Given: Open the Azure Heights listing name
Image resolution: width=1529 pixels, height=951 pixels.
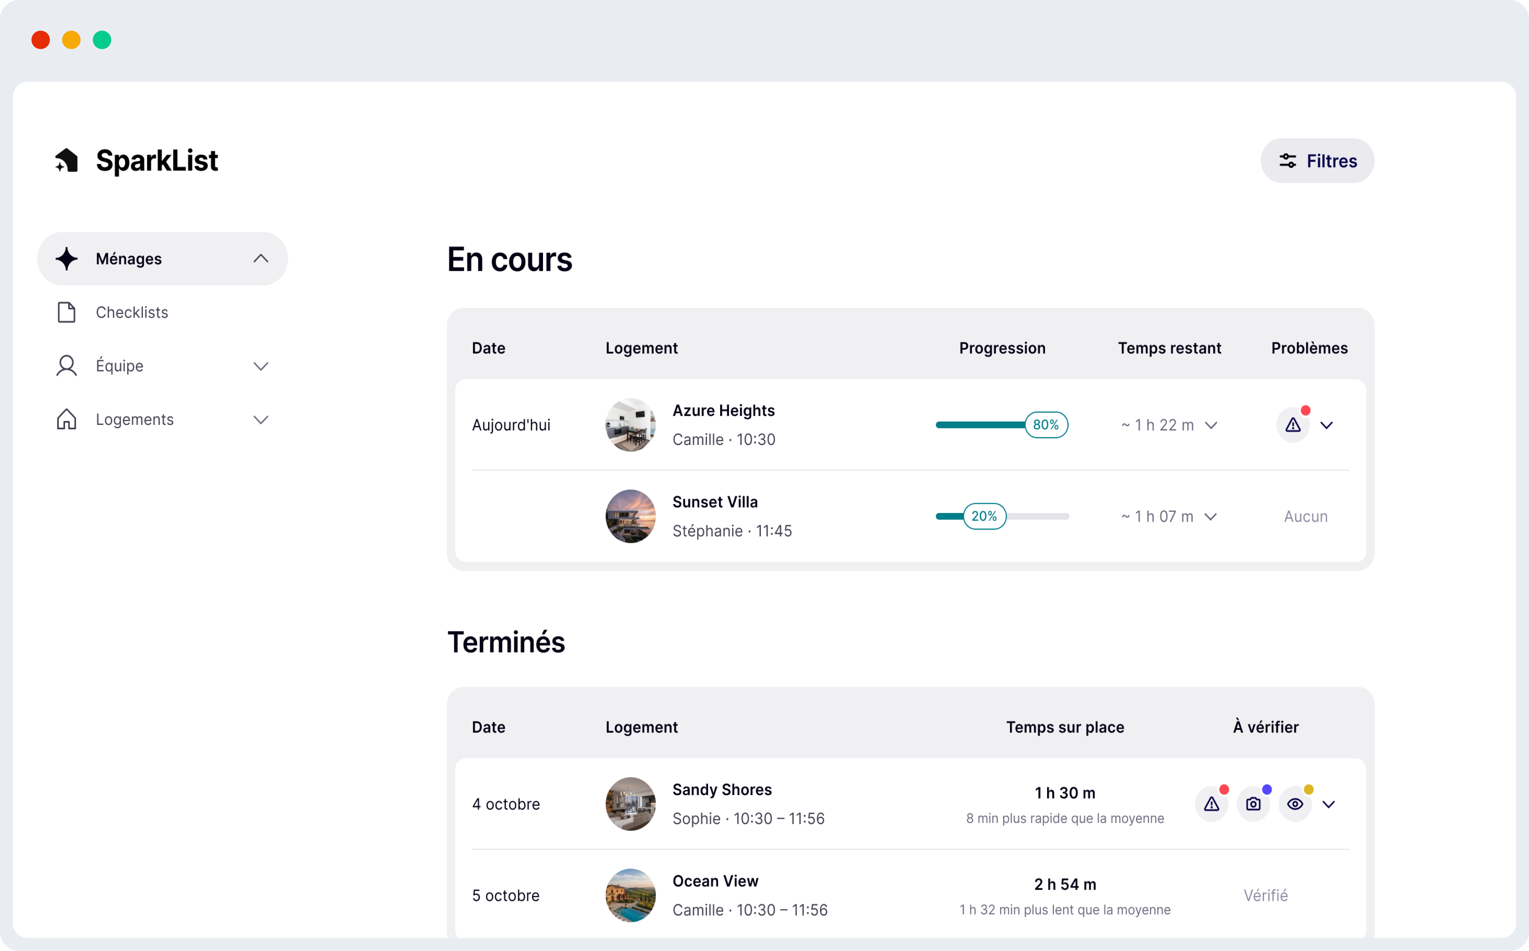Looking at the screenshot, I should 724,410.
